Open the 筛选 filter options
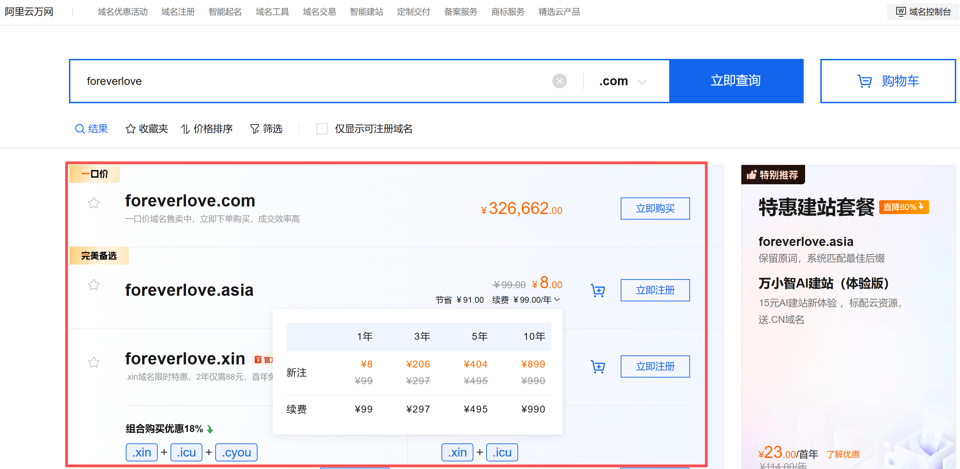The height and width of the screenshot is (469, 960). [x=266, y=129]
